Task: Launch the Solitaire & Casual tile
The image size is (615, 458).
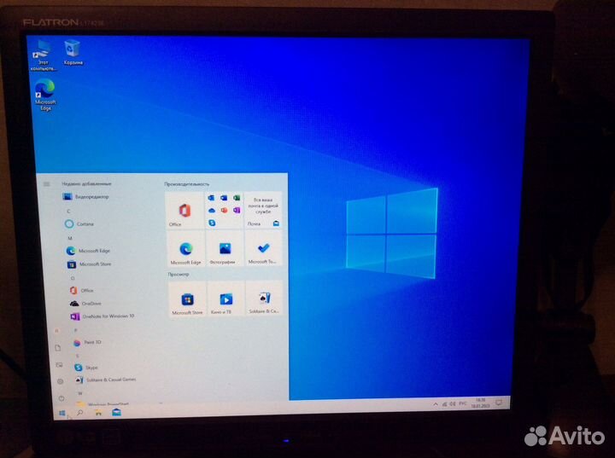Action: coord(264,299)
